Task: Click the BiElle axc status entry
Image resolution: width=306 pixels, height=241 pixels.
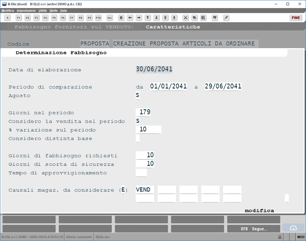Action: coord(103,237)
